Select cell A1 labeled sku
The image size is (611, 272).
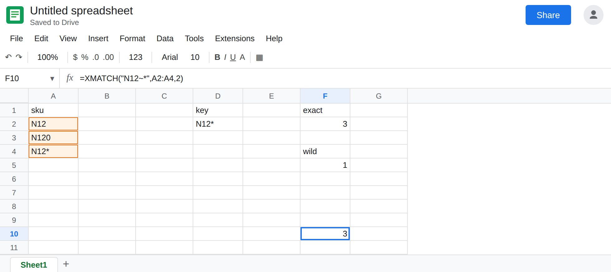coord(53,110)
